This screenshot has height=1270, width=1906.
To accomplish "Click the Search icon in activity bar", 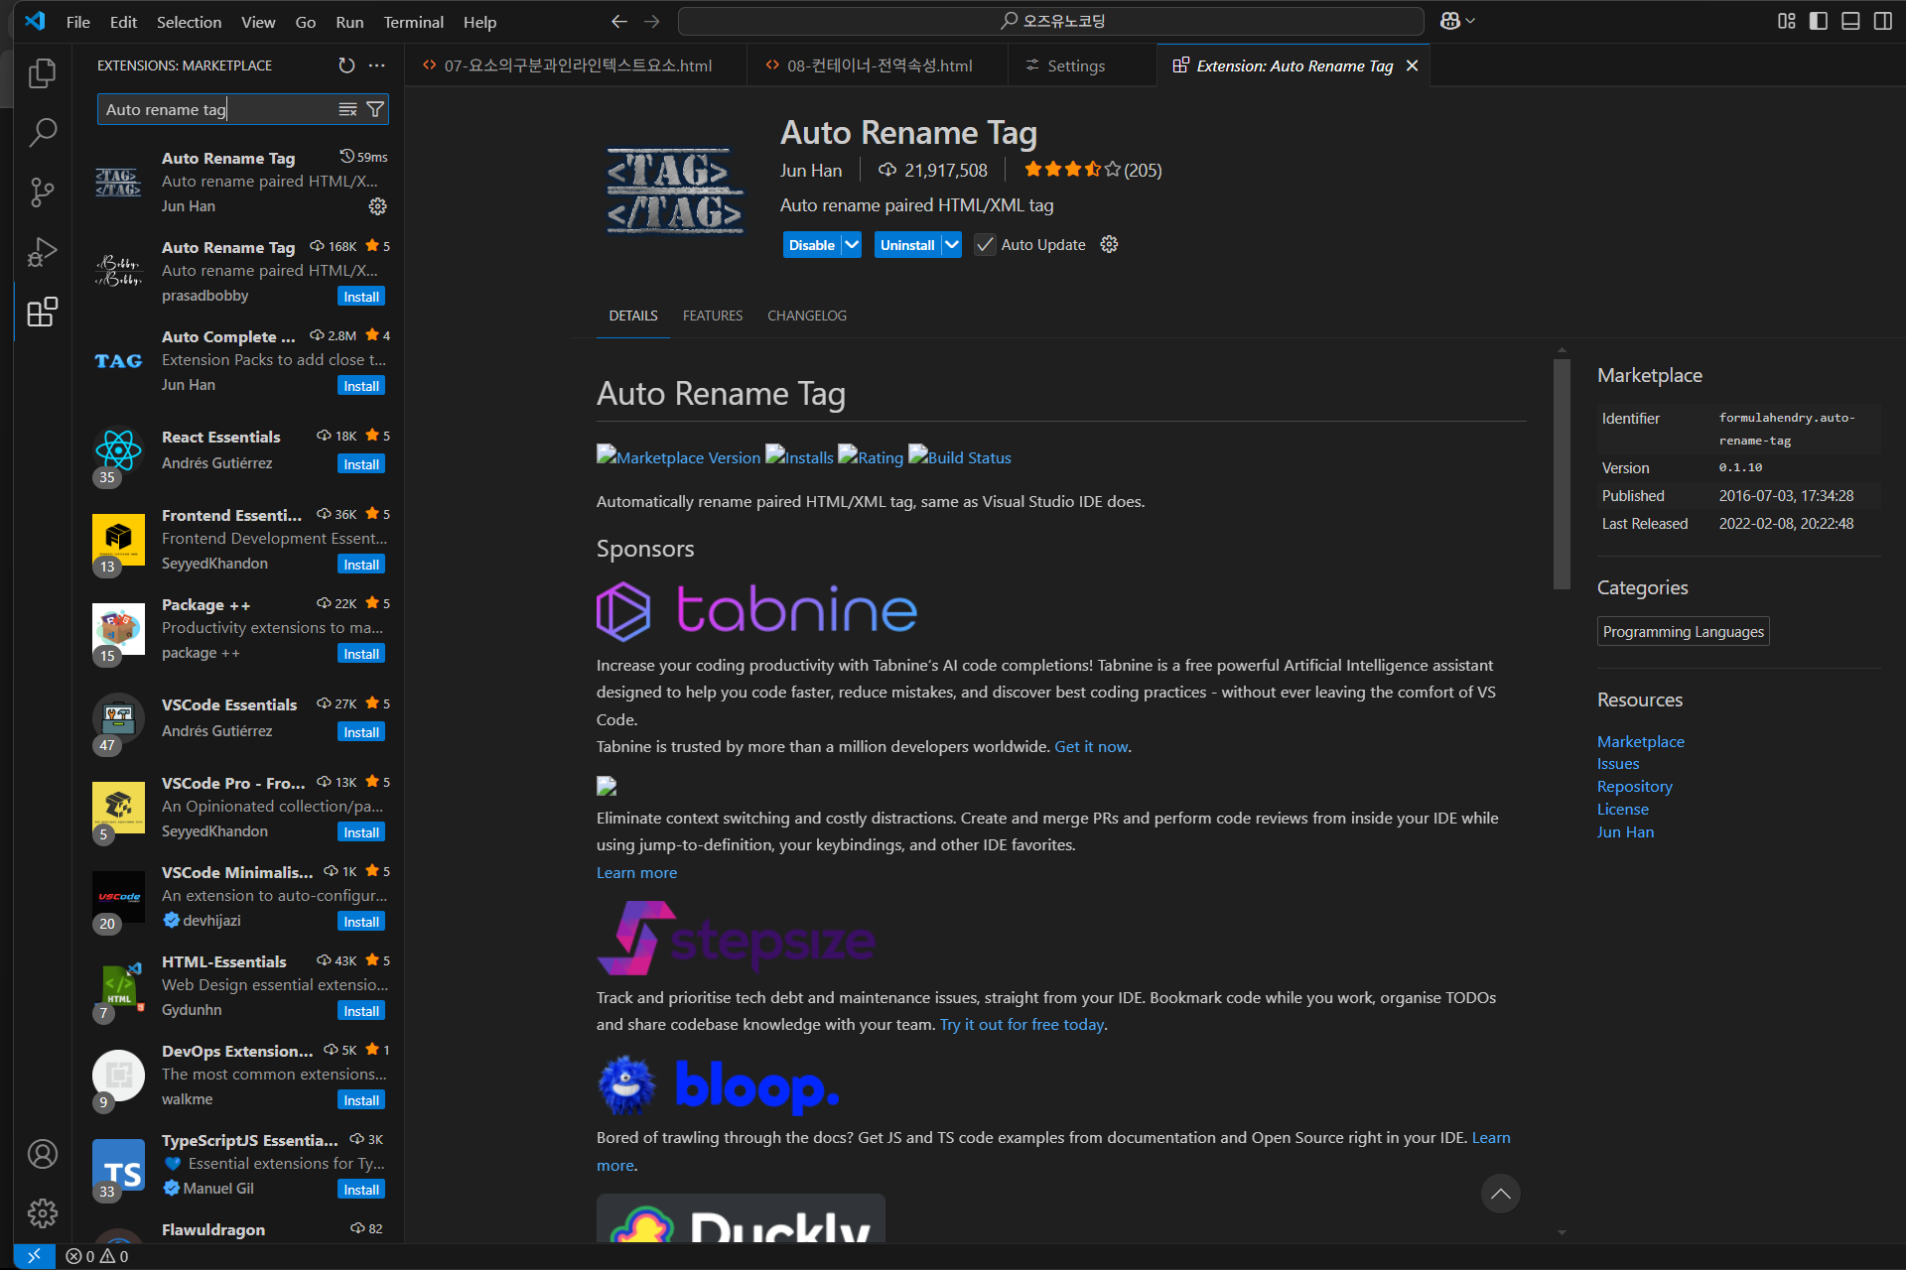I will click(x=42, y=132).
